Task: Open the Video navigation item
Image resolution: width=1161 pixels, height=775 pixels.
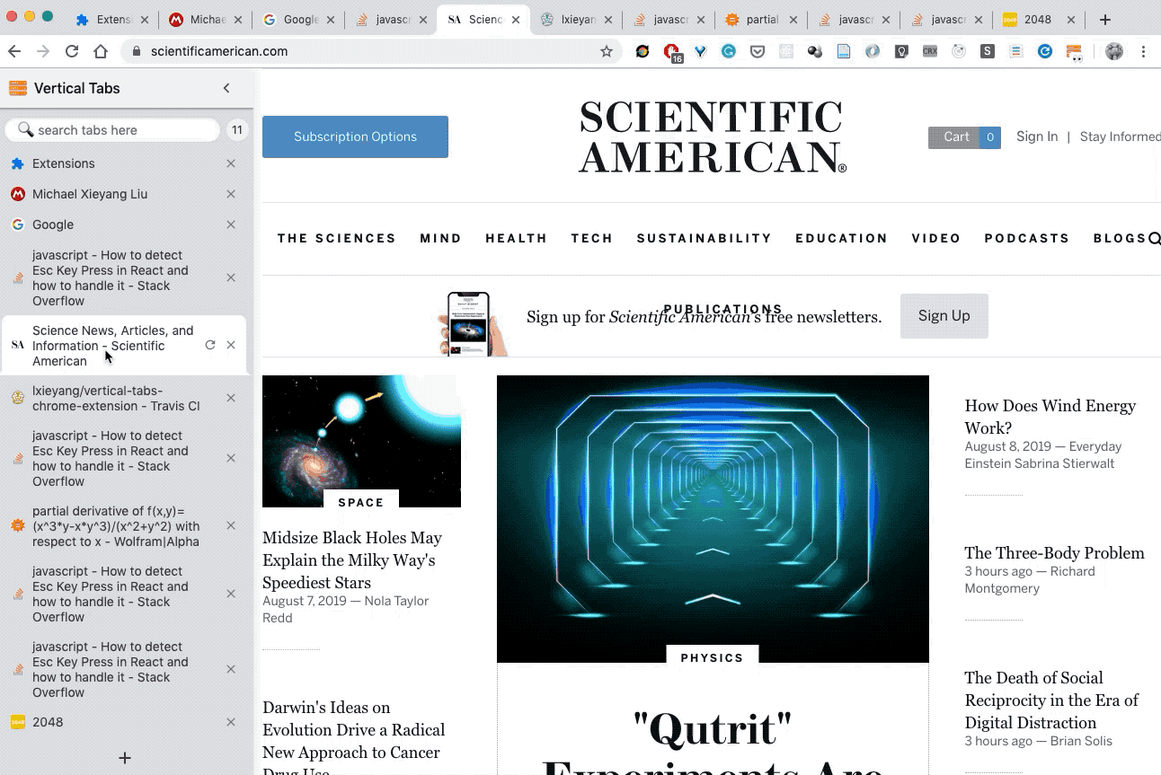Action: [x=936, y=238]
